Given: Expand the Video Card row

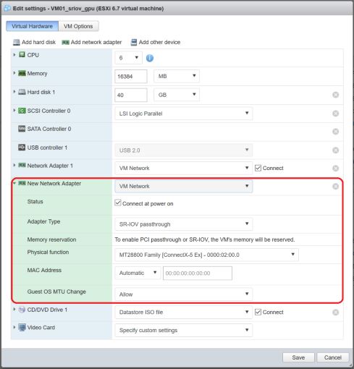Looking at the screenshot, I should (14, 327).
